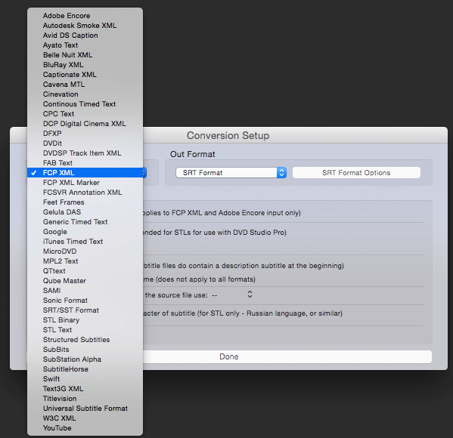Choose Adobe Encore from format list
Image resolution: width=453 pixels, height=438 pixels.
[x=85, y=16]
